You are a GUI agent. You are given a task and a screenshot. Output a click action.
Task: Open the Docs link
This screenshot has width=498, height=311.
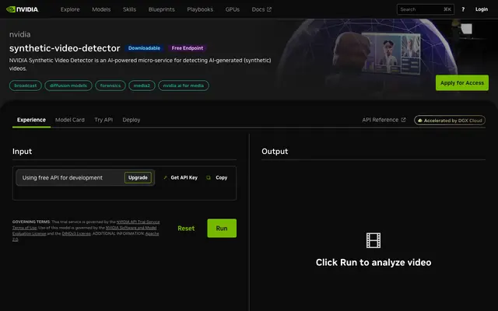coord(261,9)
